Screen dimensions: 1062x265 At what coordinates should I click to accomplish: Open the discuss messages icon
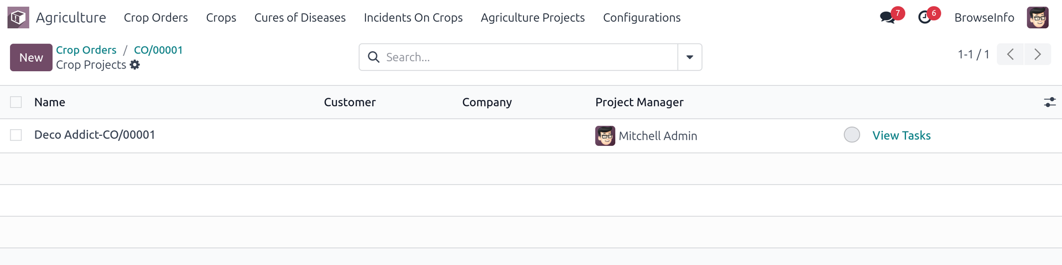click(x=888, y=18)
